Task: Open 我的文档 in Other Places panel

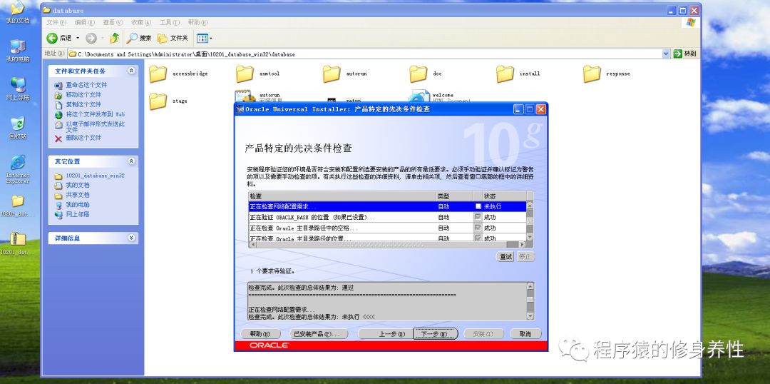Action: (x=78, y=186)
